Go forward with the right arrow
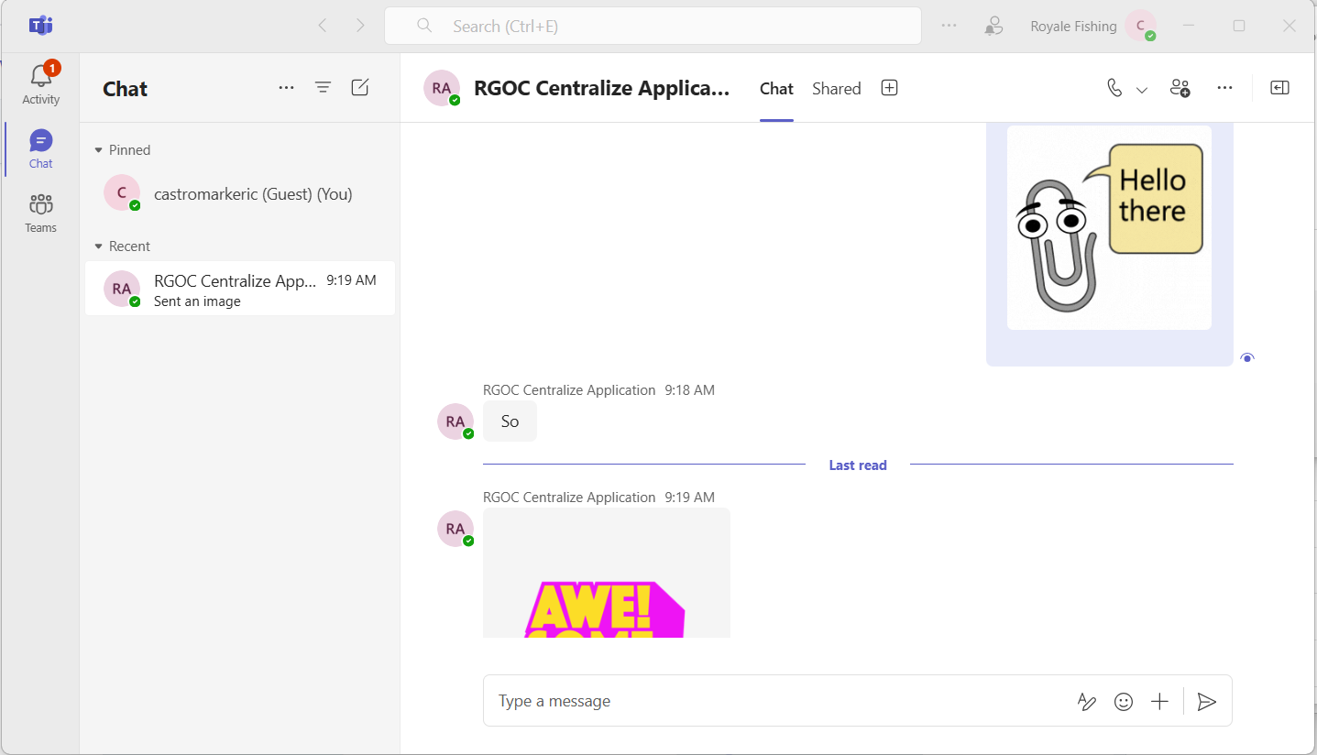 pyautogui.click(x=360, y=26)
